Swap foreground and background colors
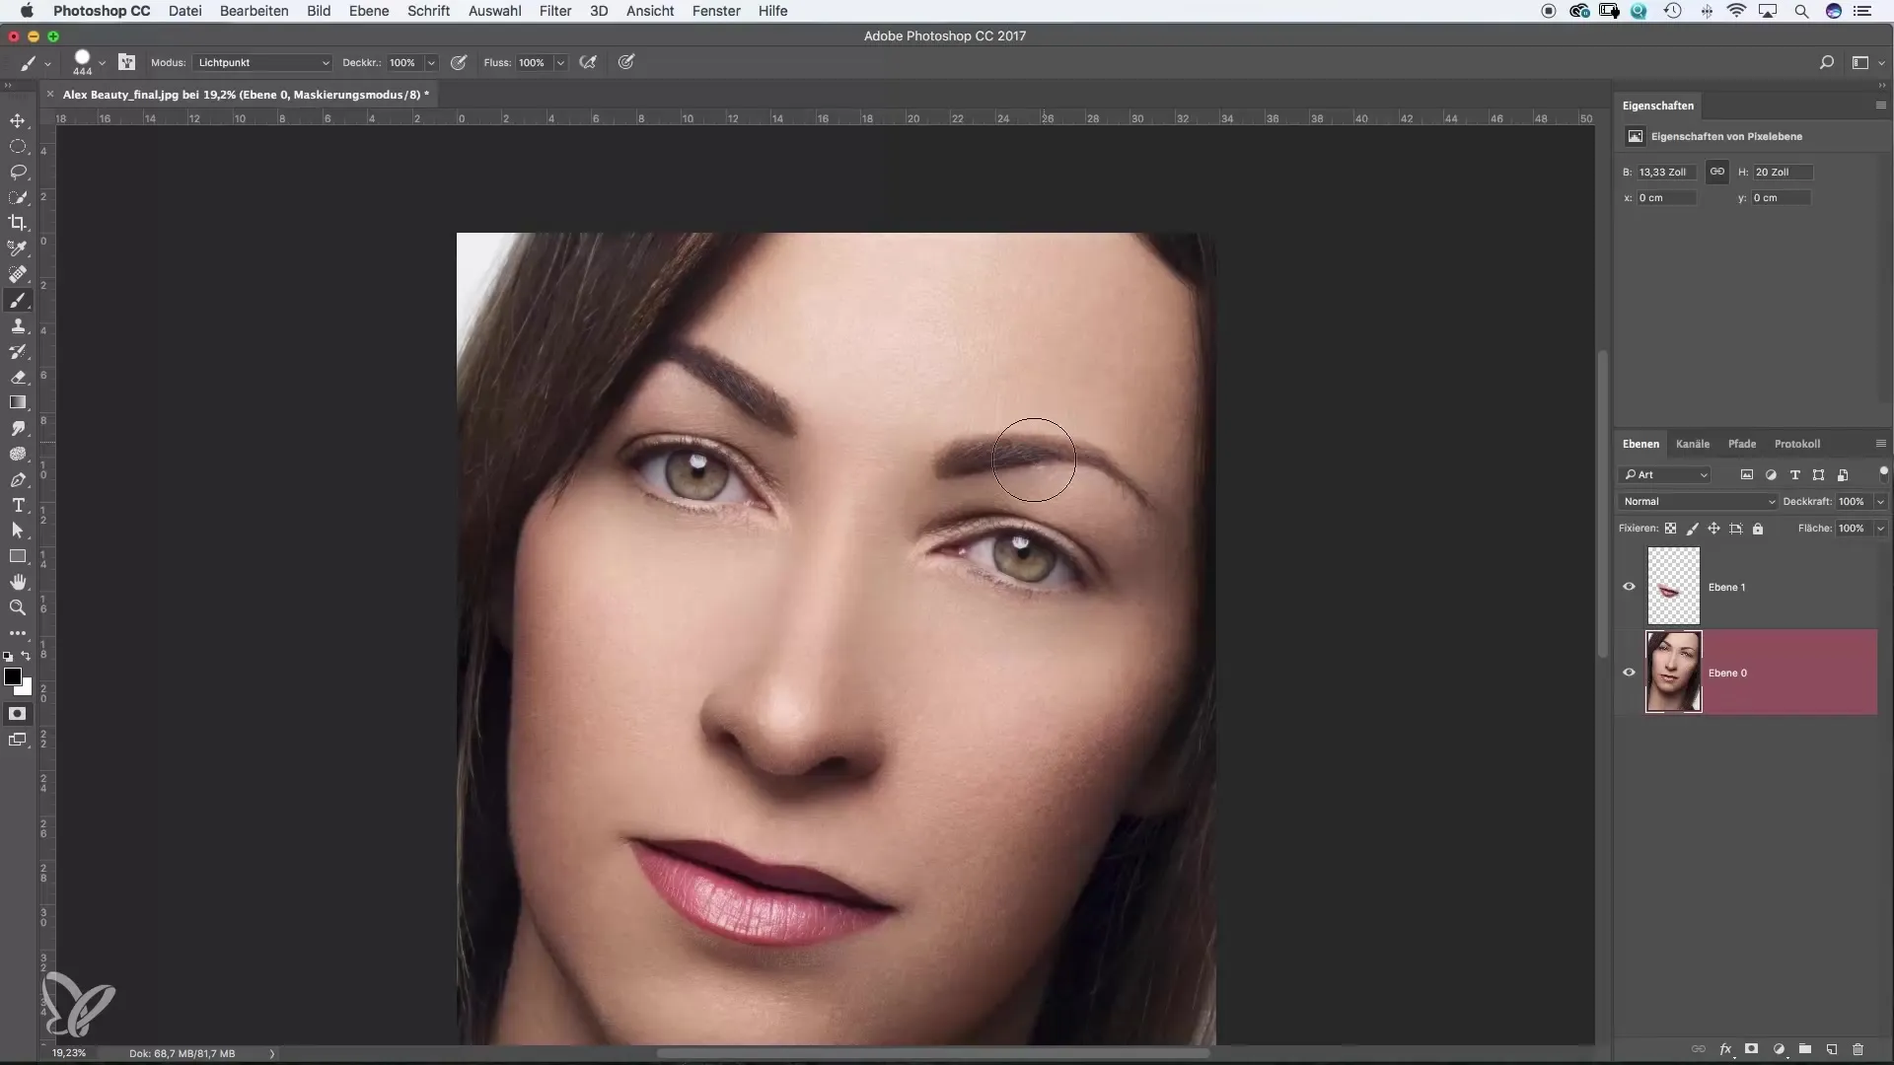 tap(27, 656)
